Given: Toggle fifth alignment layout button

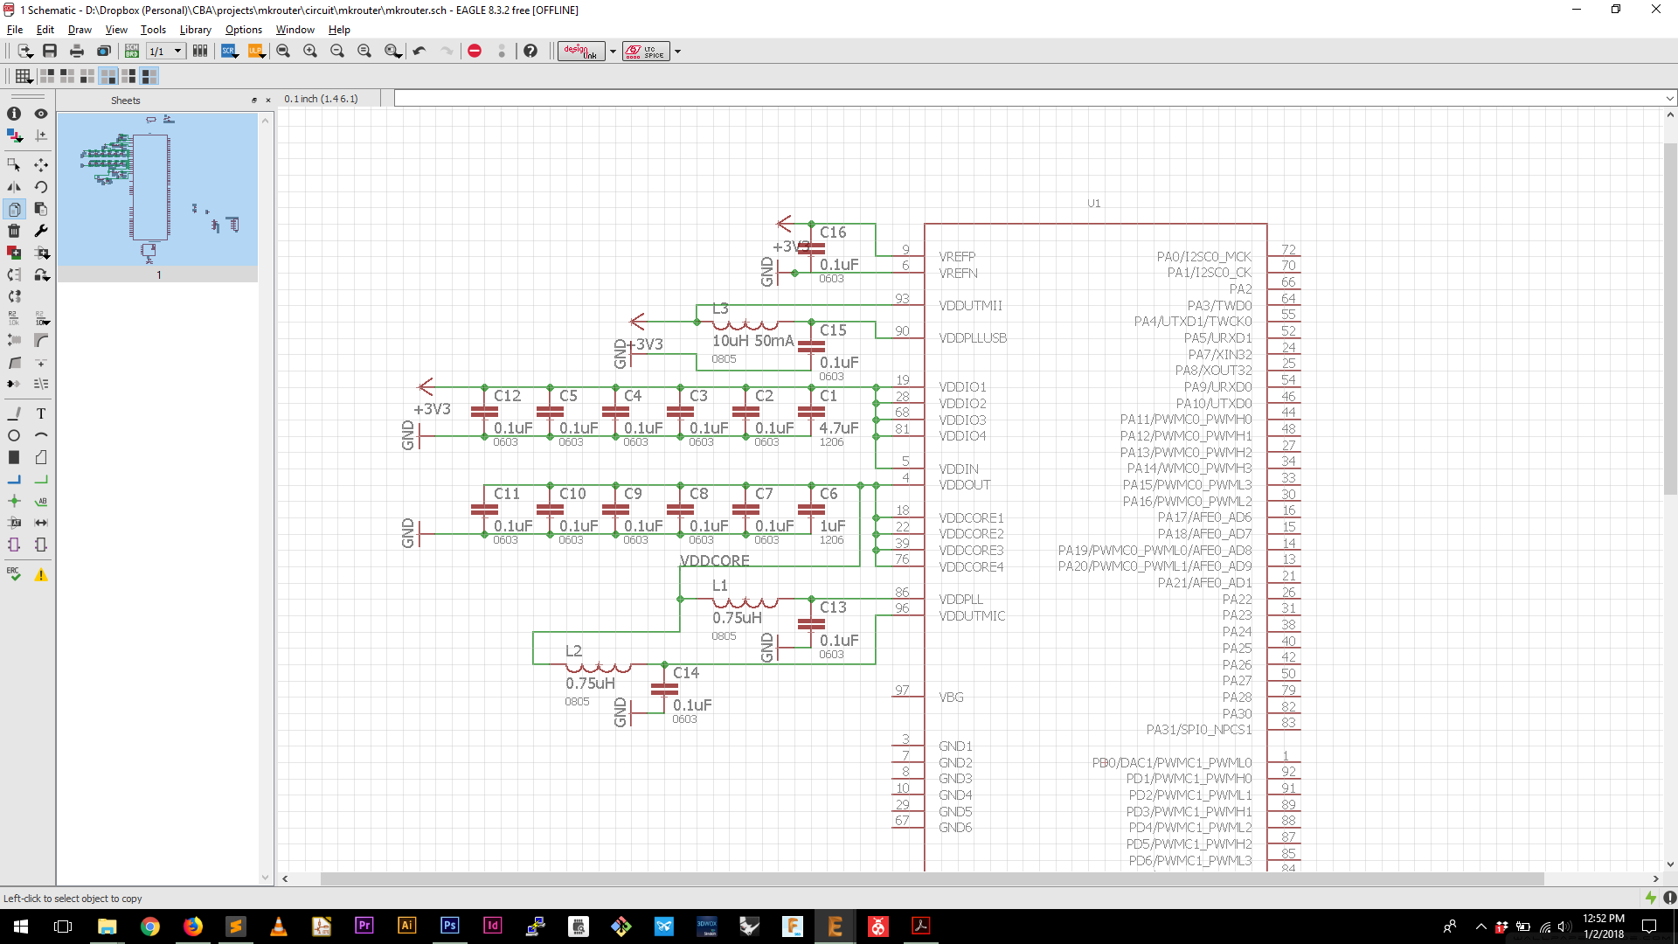Looking at the screenshot, I should pyautogui.click(x=128, y=76).
